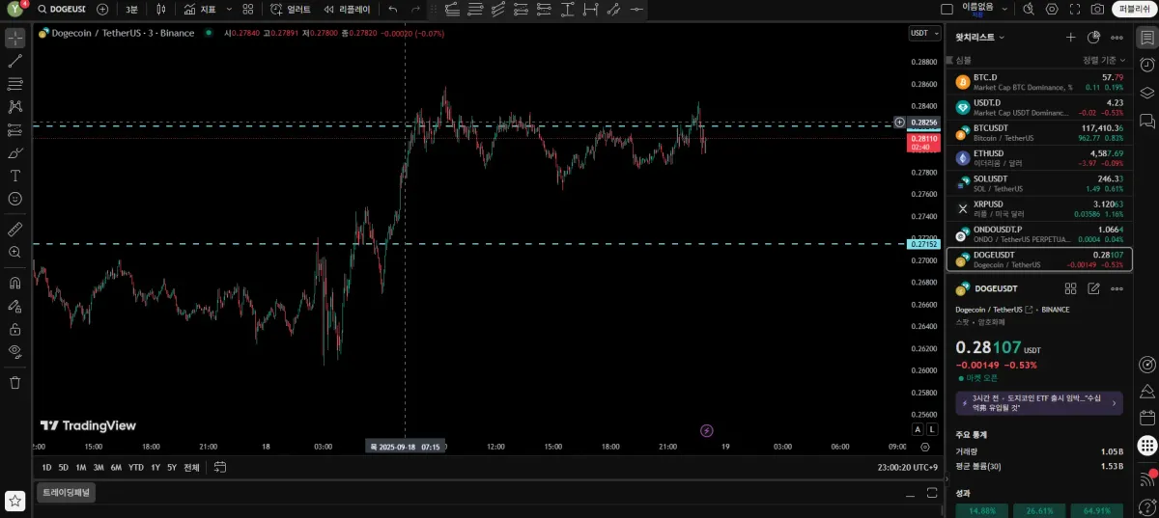The image size is (1159, 518).
Task: Toggle lock all drawings padlock
Action: tap(14, 329)
